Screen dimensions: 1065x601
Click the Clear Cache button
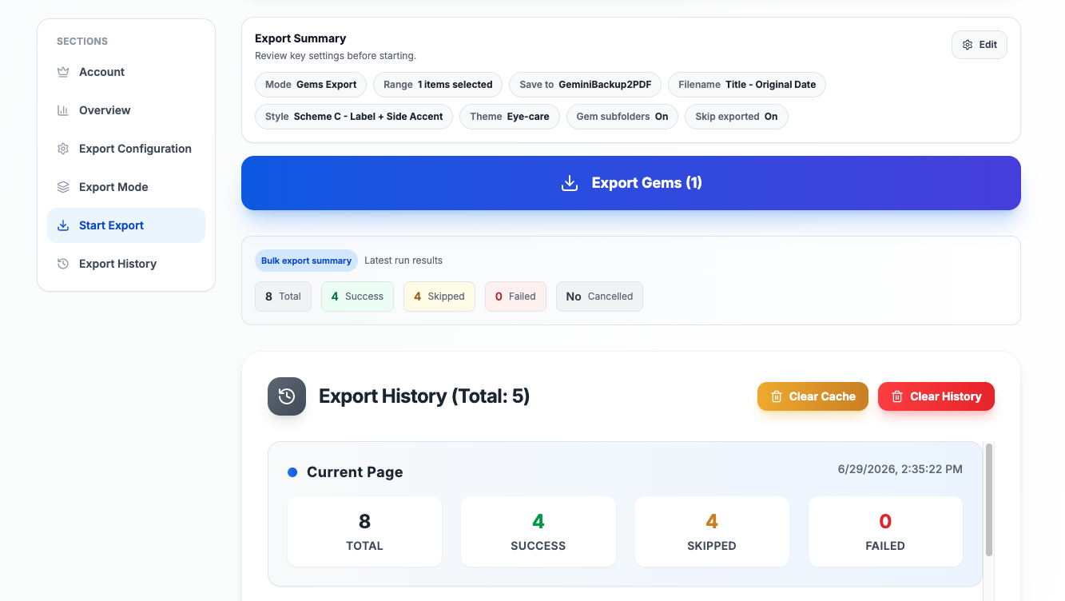[x=813, y=396]
